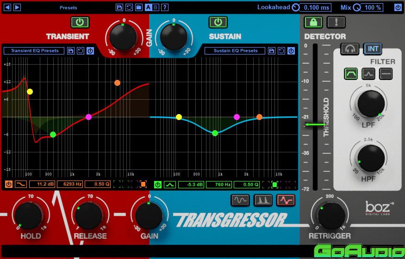Click the 760 Hz frequency field
Viewport: 405px width, 259px height.
219,185
